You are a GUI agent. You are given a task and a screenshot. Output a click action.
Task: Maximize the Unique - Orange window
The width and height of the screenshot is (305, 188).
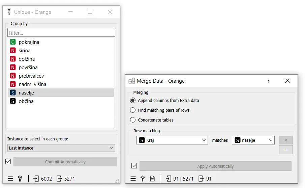coord(90,12)
